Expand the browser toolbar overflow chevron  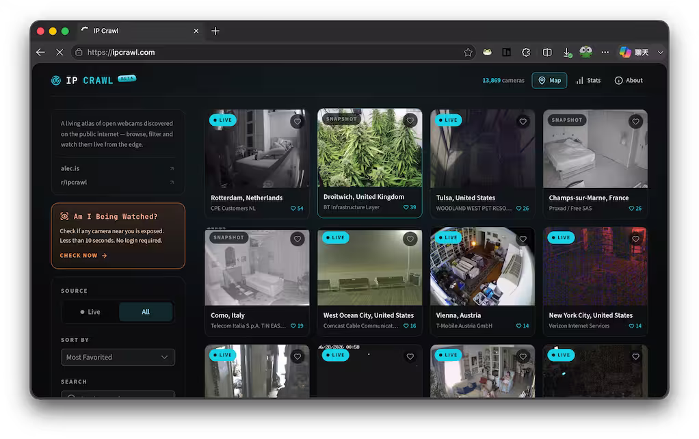tap(660, 53)
